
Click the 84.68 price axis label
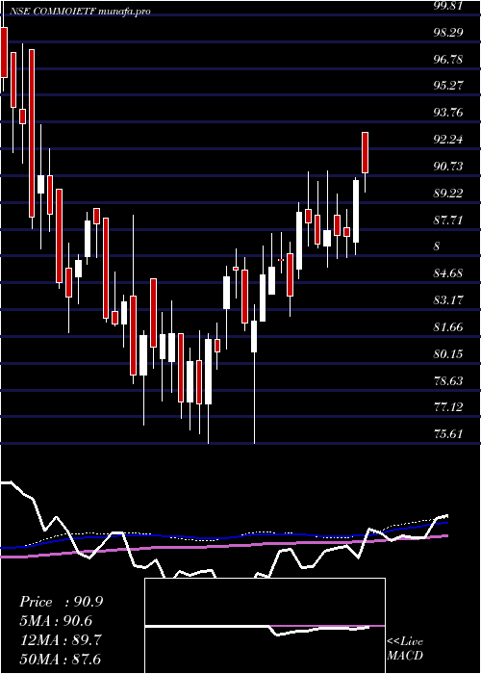[x=448, y=272]
